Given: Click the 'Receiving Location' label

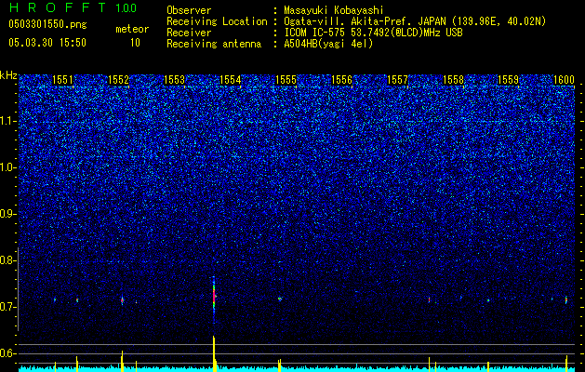Looking at the screenshot, I should tap(217, 21).
